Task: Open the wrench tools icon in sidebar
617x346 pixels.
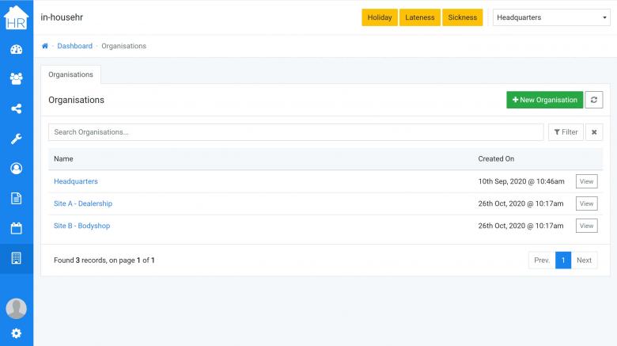Action: [x=16, y=139]
